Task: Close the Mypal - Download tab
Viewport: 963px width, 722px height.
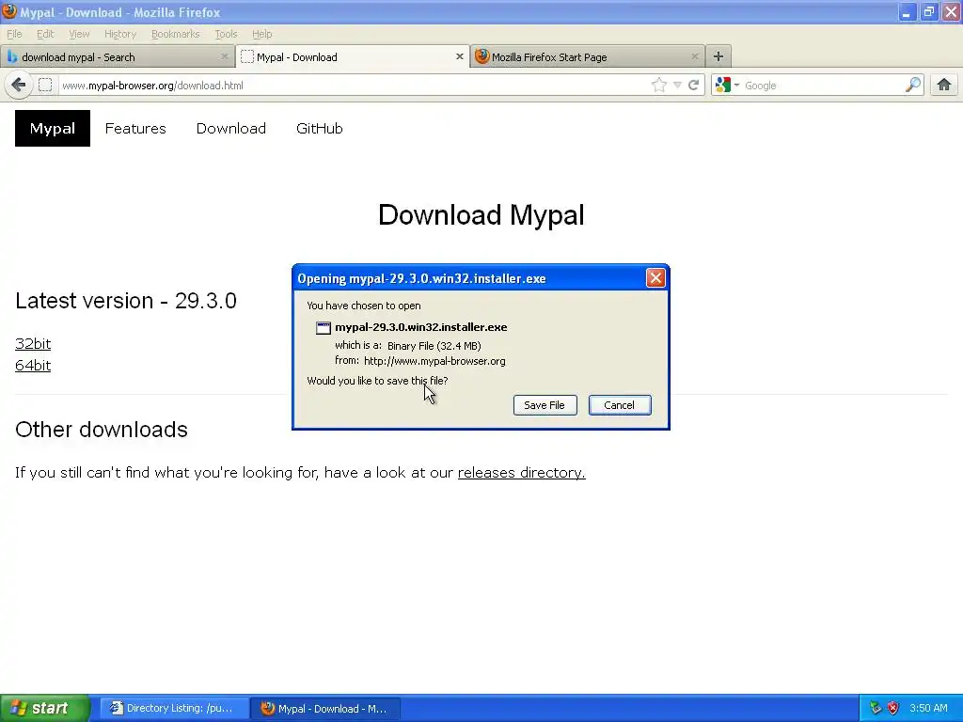Action: click(x=459, y=56)
